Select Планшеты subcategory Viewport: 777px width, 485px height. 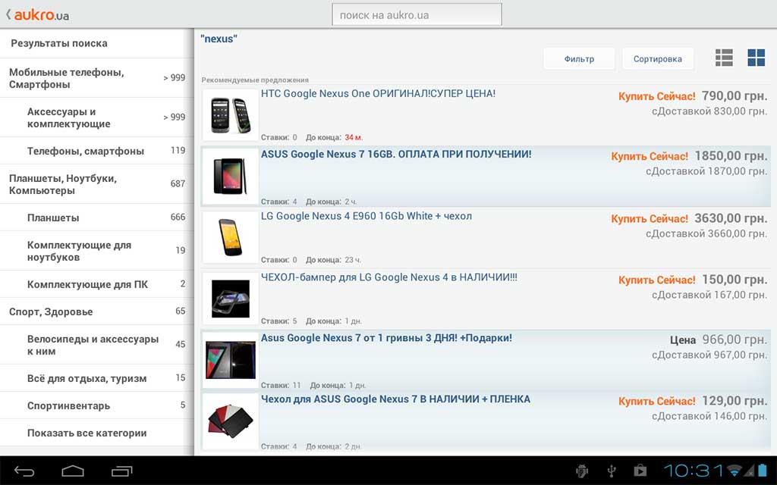[x=96, y=217]
